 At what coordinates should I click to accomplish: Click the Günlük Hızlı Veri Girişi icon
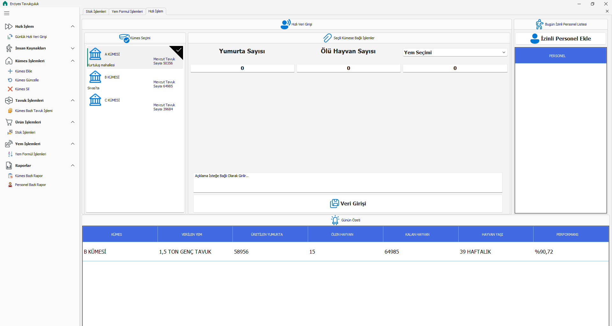pyautogui.click(x=10, y=37)
